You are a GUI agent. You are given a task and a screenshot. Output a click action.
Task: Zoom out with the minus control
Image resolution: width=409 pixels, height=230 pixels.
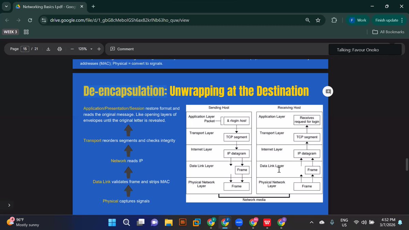(x=72, y=49)
